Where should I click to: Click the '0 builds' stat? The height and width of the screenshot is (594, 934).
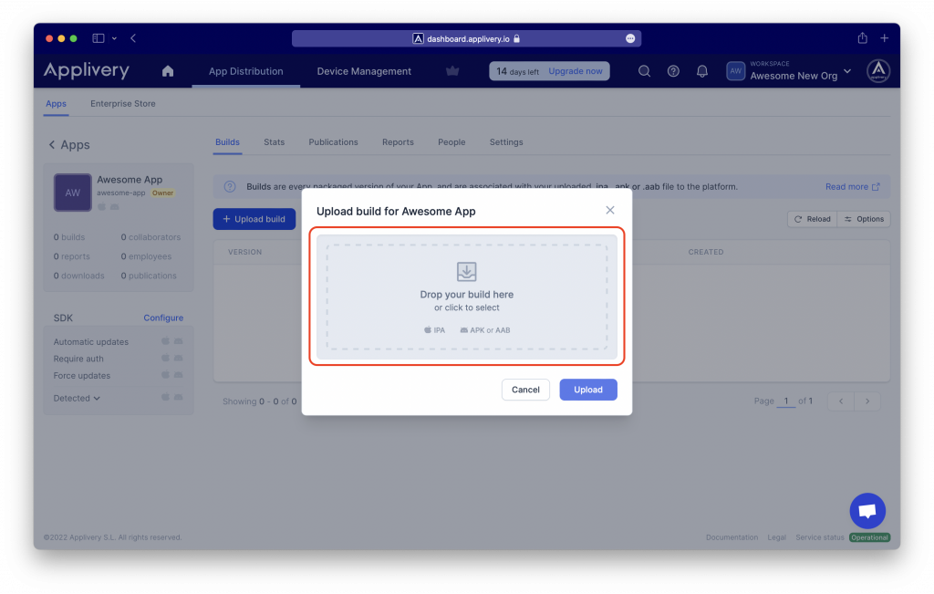point(69,237)
